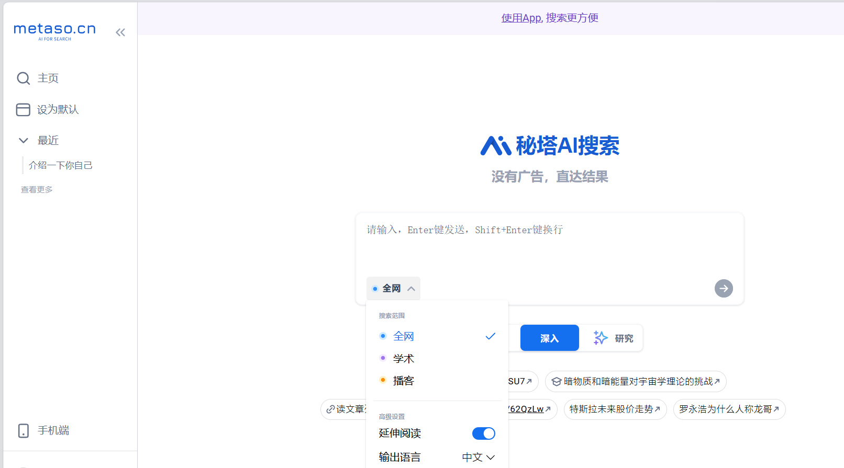Open suggestion 特斯拉未来股价走势

[615, 409]
